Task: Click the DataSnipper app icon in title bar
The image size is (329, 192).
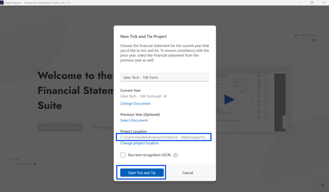Action: coord(2,2)
